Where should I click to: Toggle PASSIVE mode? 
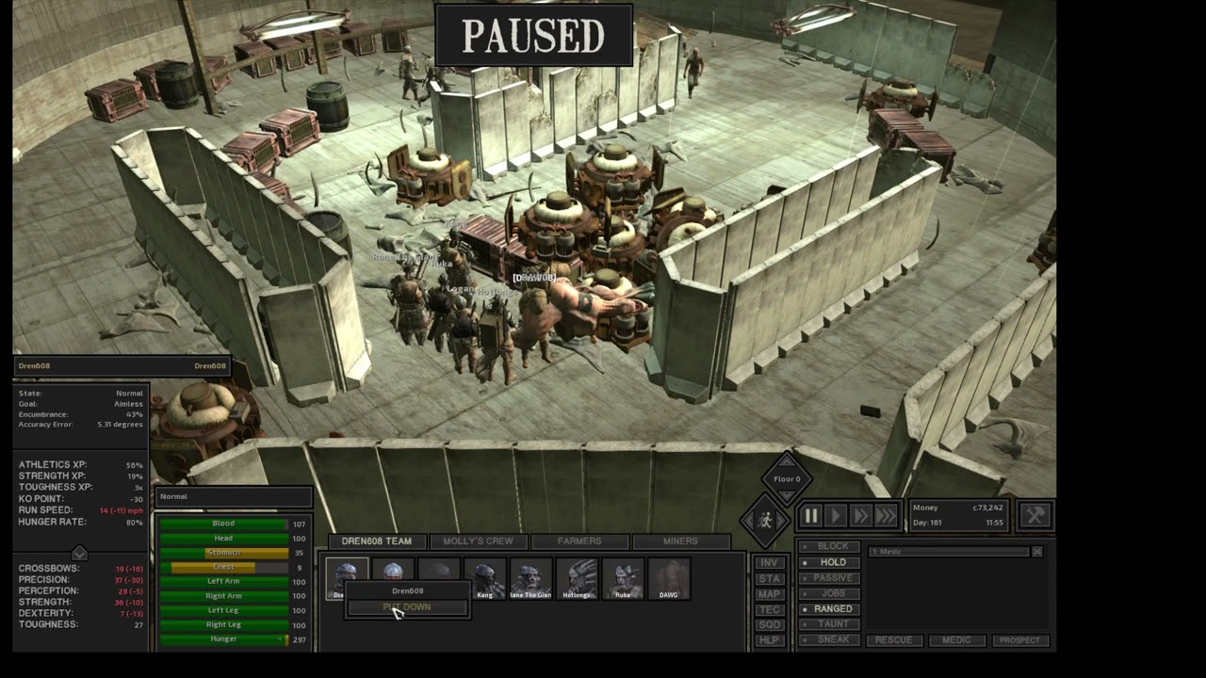tap(827, 577)
